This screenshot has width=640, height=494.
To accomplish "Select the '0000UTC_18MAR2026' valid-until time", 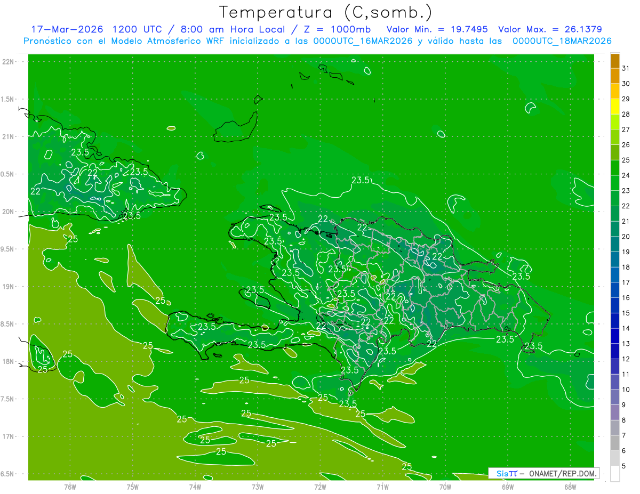I will (562, 41).
